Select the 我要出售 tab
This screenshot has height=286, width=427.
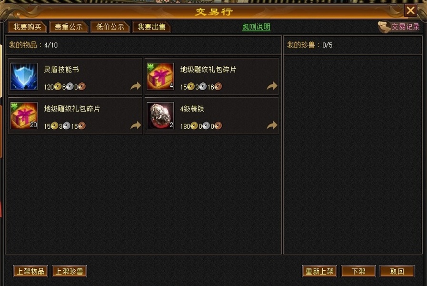point(151,27)
